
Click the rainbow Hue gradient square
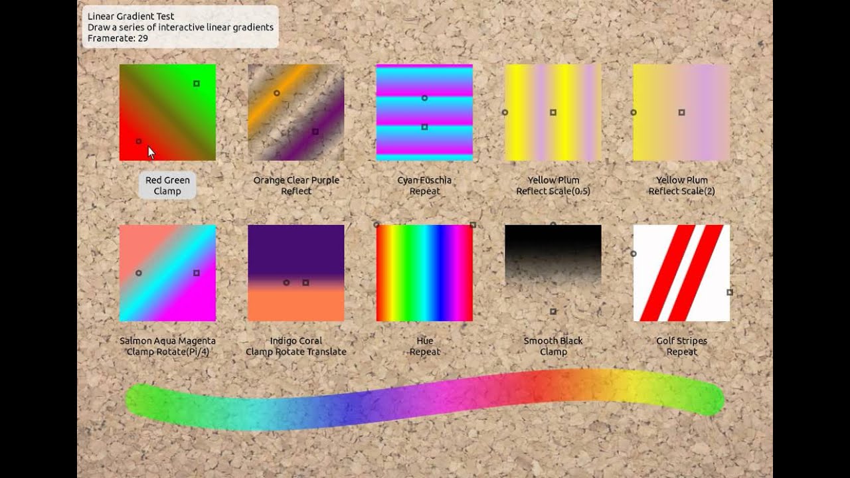click(424, 273)
